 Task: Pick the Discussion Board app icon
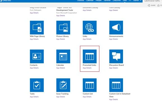click(116, 56)
